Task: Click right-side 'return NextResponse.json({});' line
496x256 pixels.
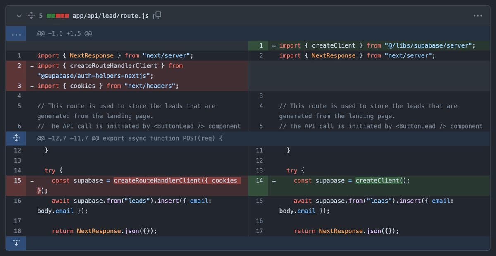Action: pyautogui.click(x=346, y=231)
